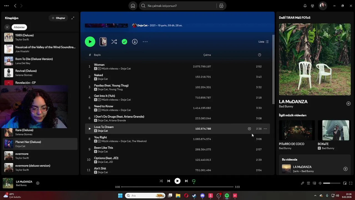Go to the Spotify Home screen
355x200 pixels.
click(133, 6)
